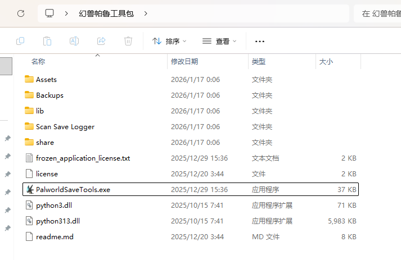401x260 pixels.
Task: Select the PalworldSaveTools.exe application icon
Action: point(30,189)
